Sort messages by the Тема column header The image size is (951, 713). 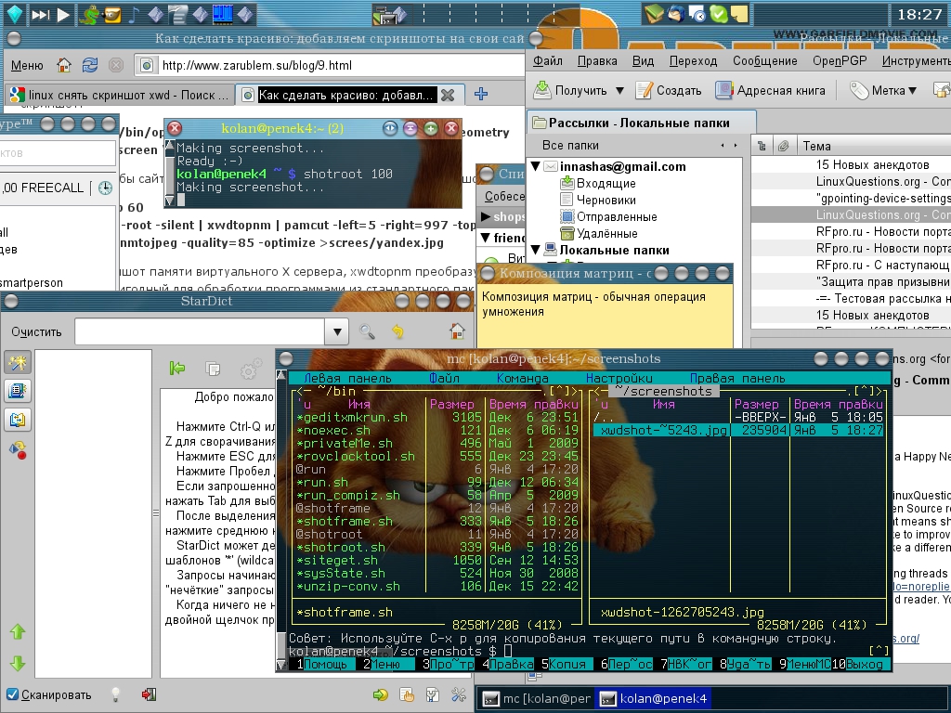pyautogui.click(x=873, y=146)
